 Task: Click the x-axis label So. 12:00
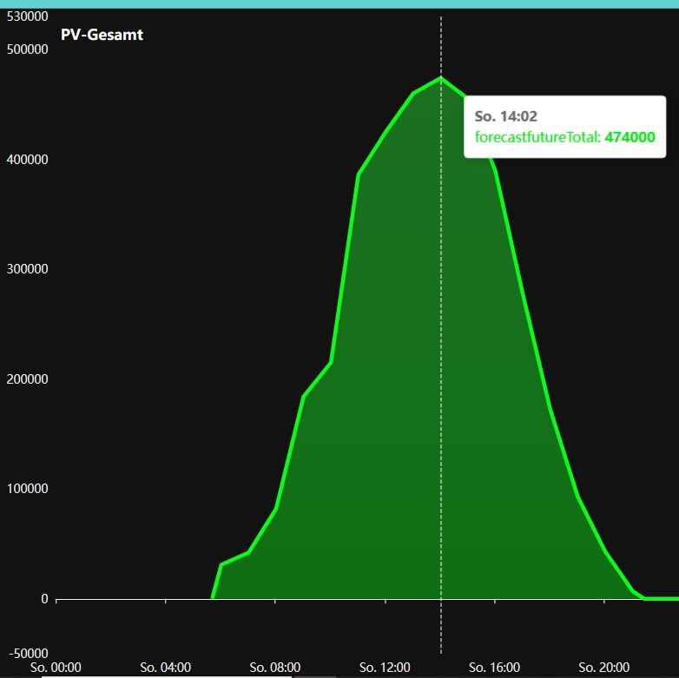click(x=385, y=668)
